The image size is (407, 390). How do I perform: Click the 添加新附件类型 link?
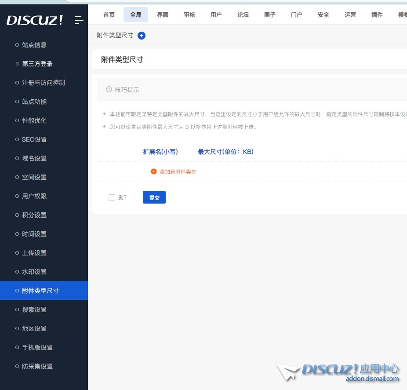[178, 172]
